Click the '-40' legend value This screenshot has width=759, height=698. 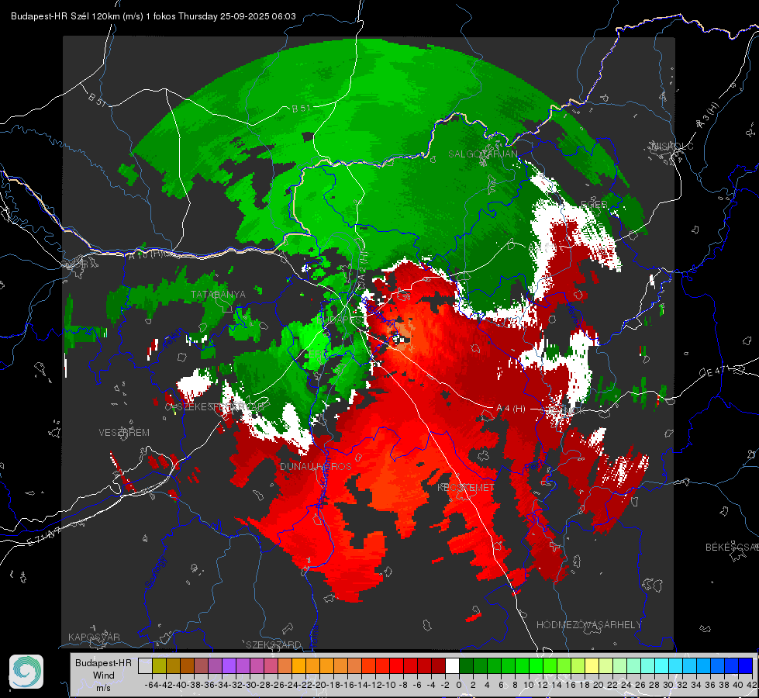click(180, 685)
